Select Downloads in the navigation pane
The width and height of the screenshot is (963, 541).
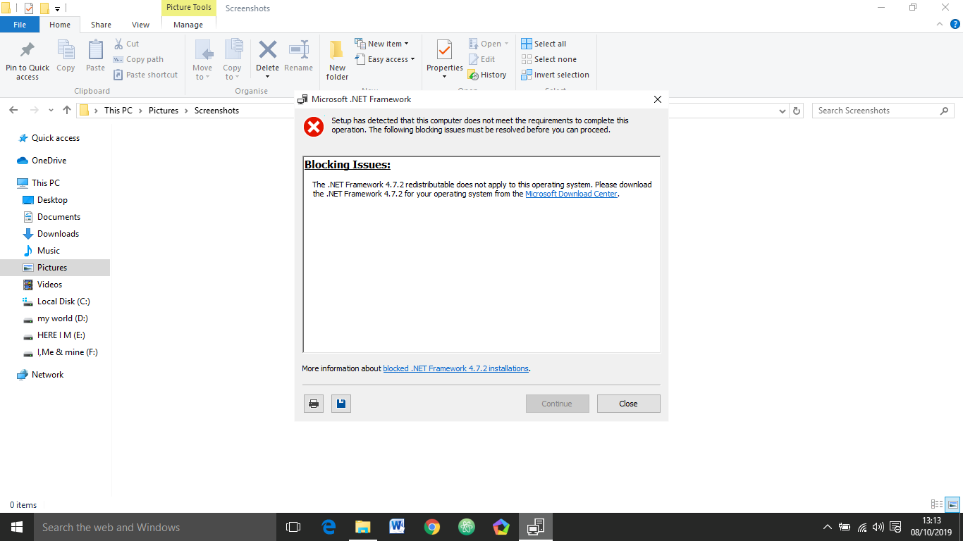58,234
